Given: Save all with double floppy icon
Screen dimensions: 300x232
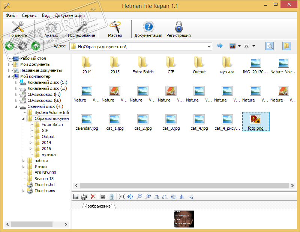Looking at the screenshot, I should coord(84,197).
